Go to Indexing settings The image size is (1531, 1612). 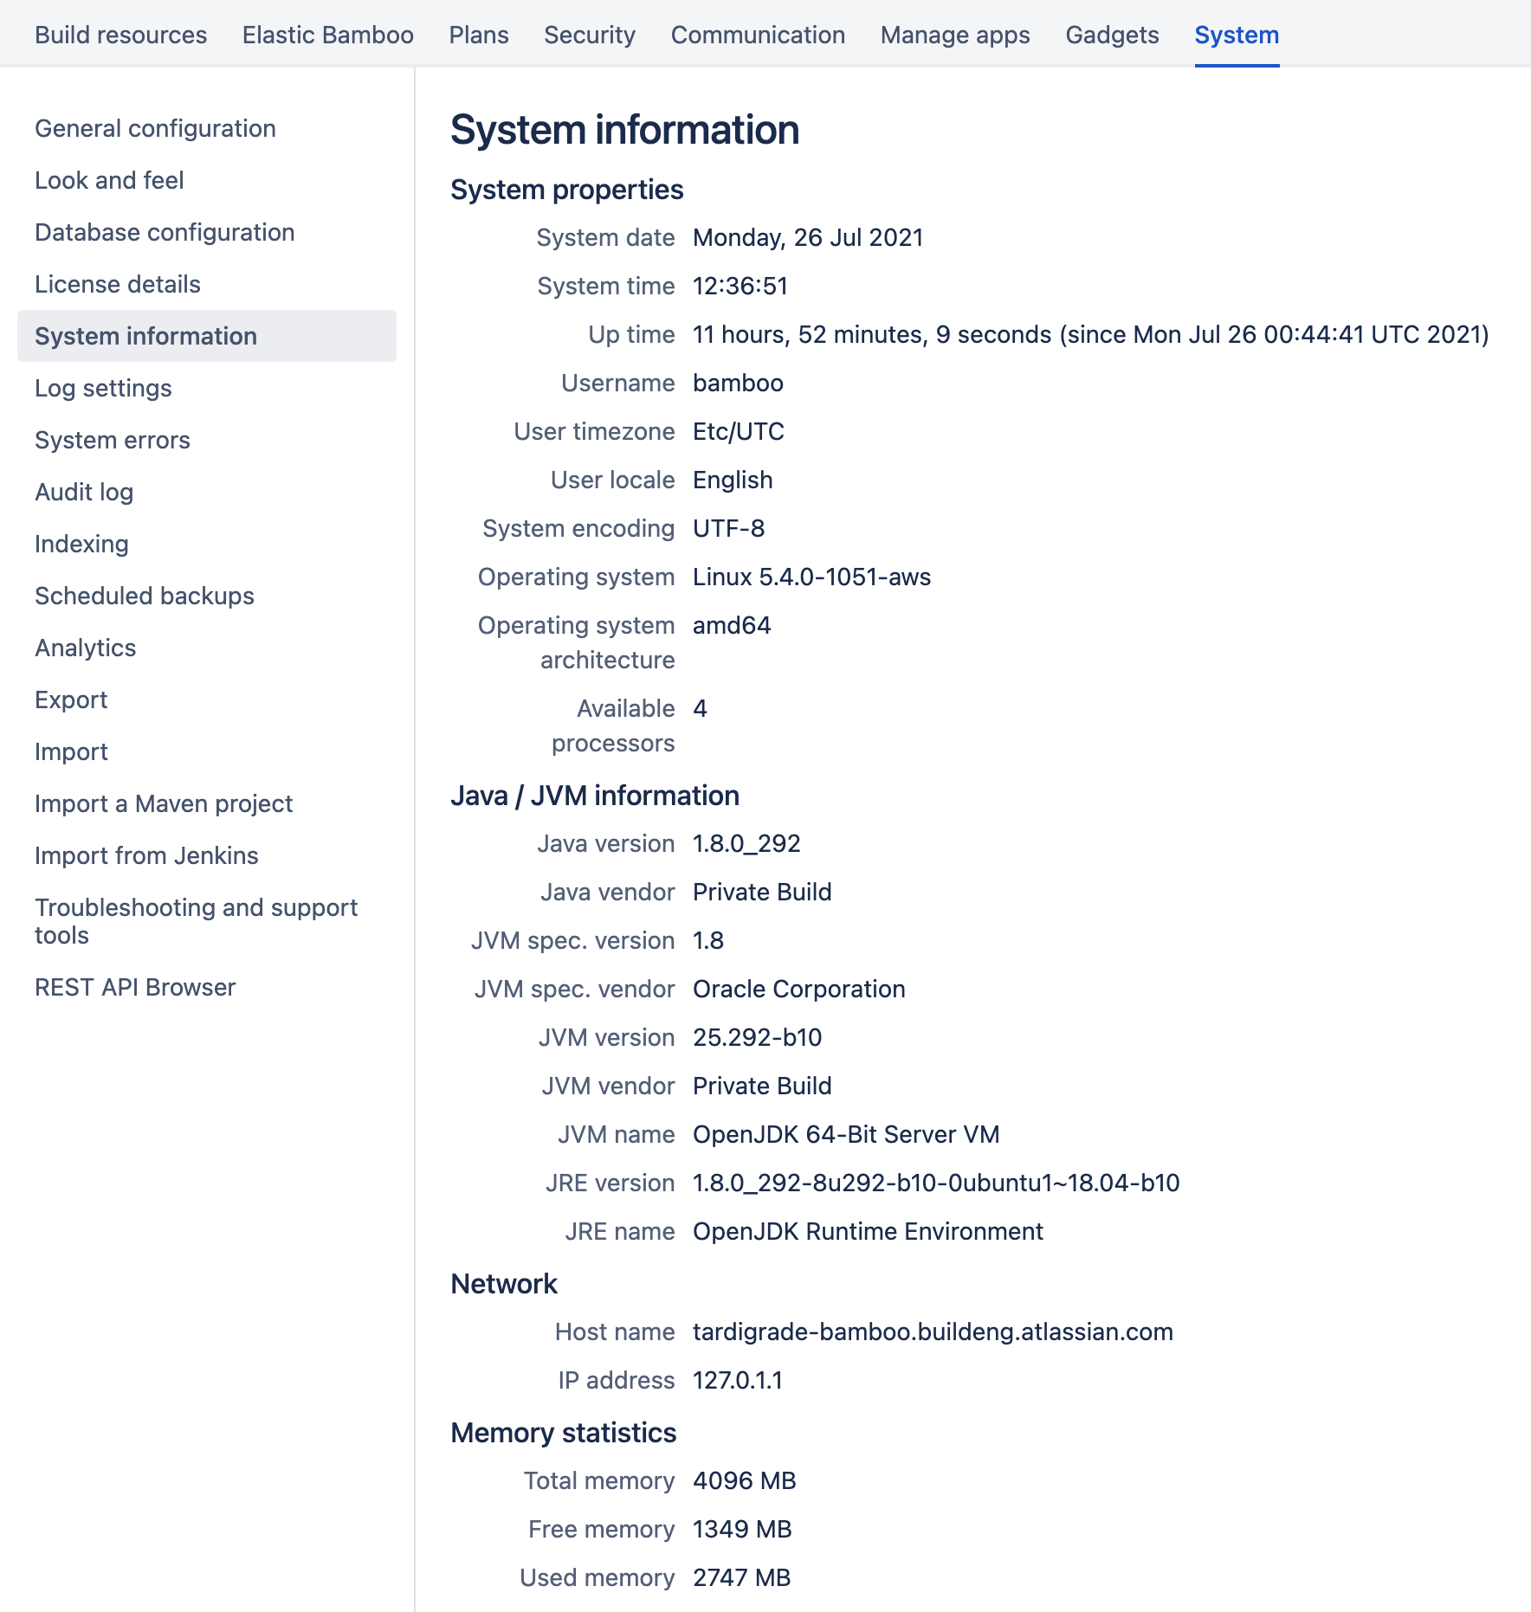[x=81, y=544]
